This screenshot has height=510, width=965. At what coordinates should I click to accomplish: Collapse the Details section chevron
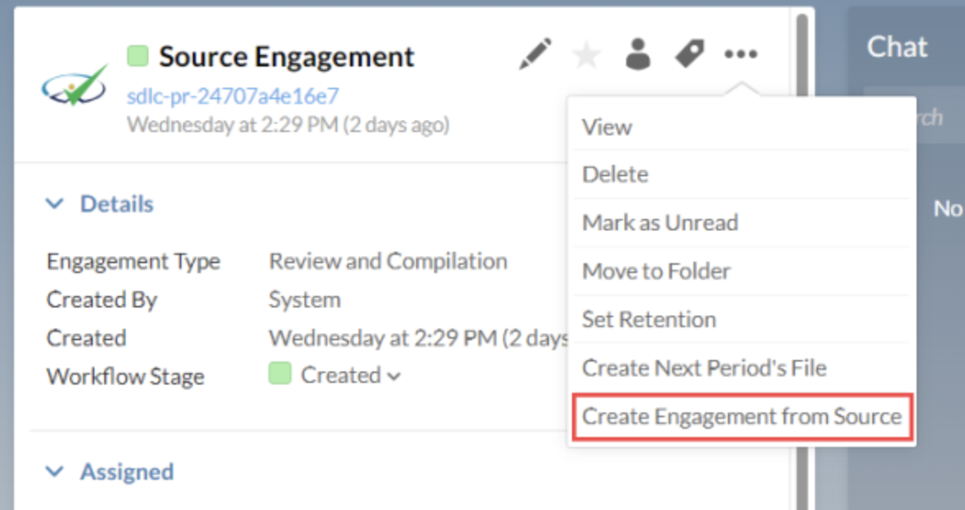point(55,204)
